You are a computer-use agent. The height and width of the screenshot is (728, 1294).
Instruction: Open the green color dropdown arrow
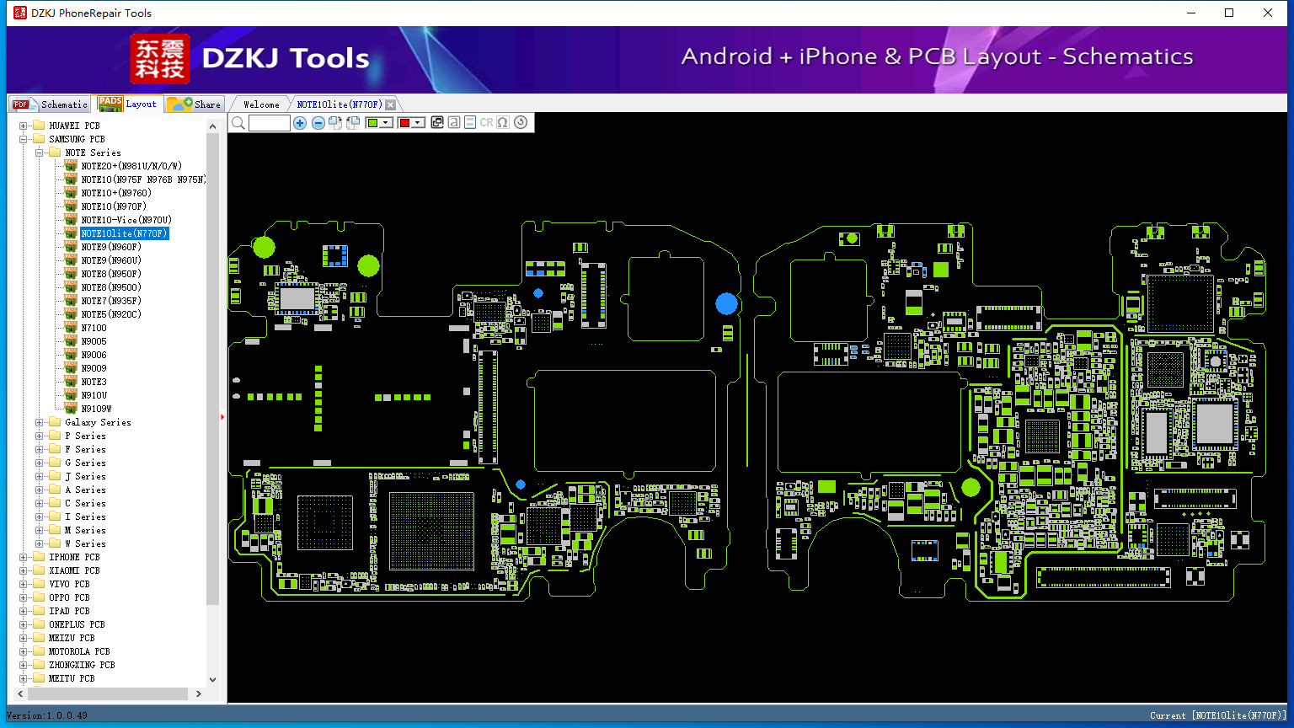[387, 123]
